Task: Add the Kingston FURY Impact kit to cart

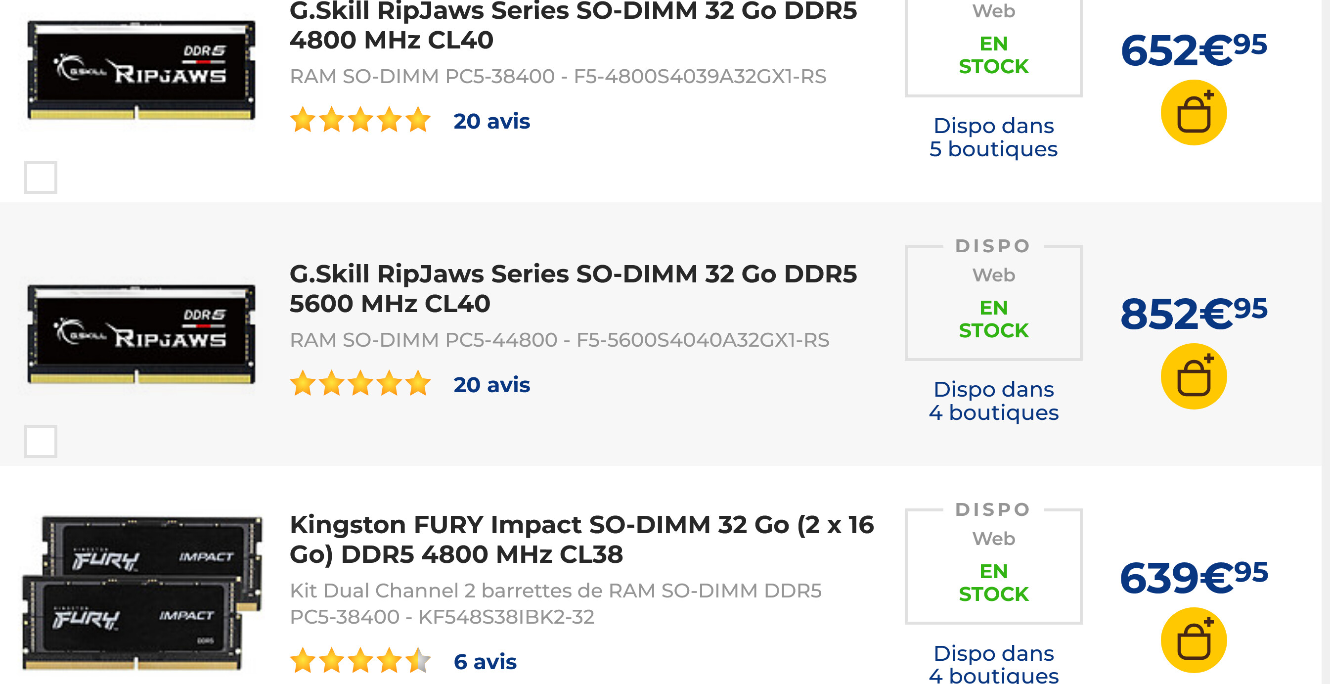Action: (x=1193, y=640)
